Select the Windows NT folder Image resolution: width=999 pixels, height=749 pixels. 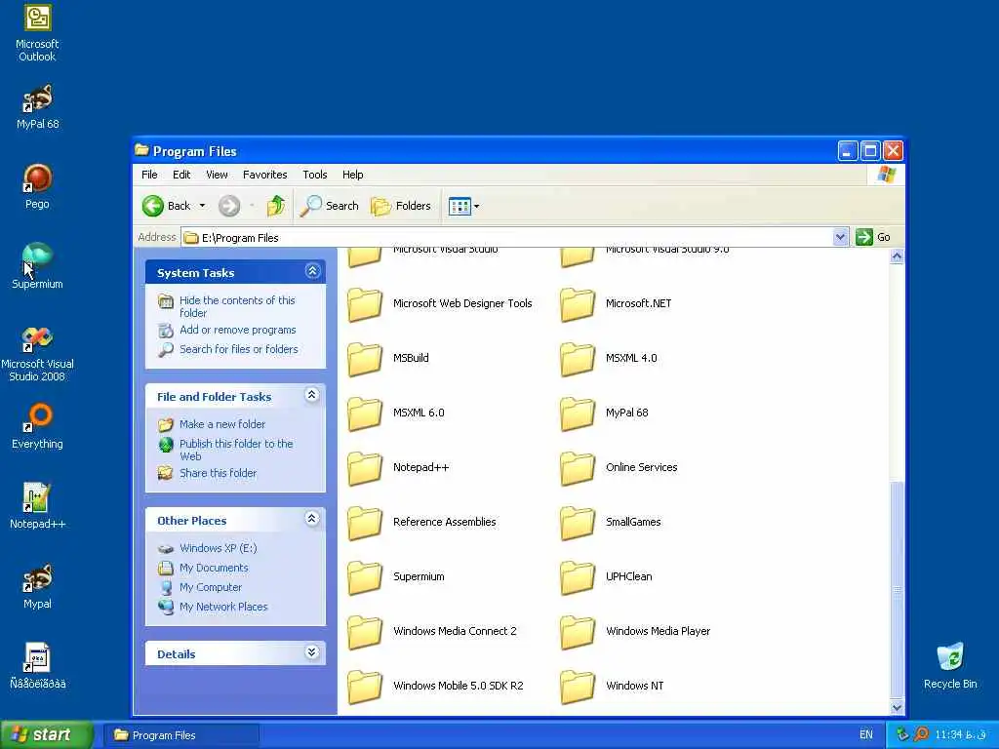[x=612, y=687]
